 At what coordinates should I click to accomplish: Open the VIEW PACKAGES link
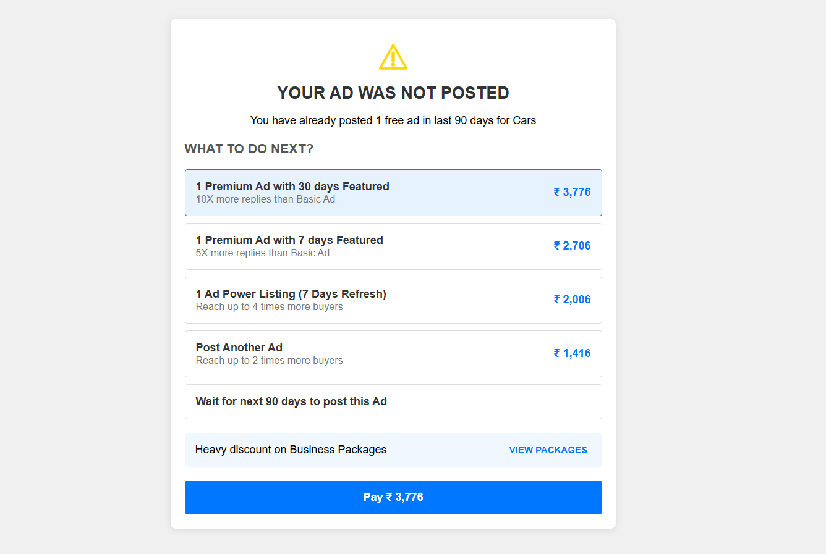[x=548, y=450]
